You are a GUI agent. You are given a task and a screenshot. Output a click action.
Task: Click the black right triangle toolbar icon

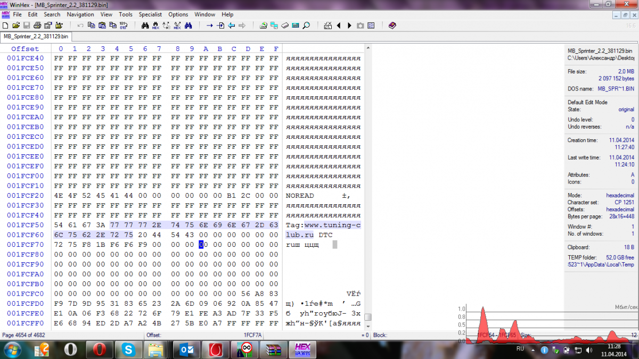click(349, 25)
